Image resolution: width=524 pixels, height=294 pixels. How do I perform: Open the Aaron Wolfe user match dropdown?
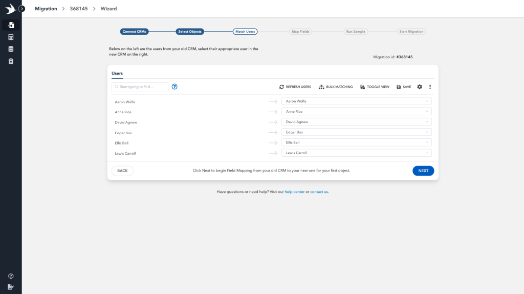pyautogui.click(x=356, y=101)
